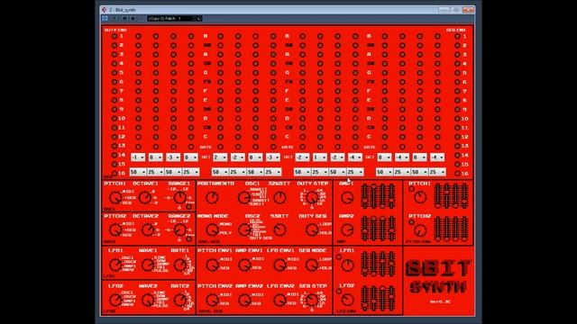Click the blue highlighted button in plugin toolbar

click(x=105, y=18)
